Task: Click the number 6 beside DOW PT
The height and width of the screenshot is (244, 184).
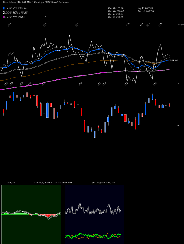Action: 45,17
